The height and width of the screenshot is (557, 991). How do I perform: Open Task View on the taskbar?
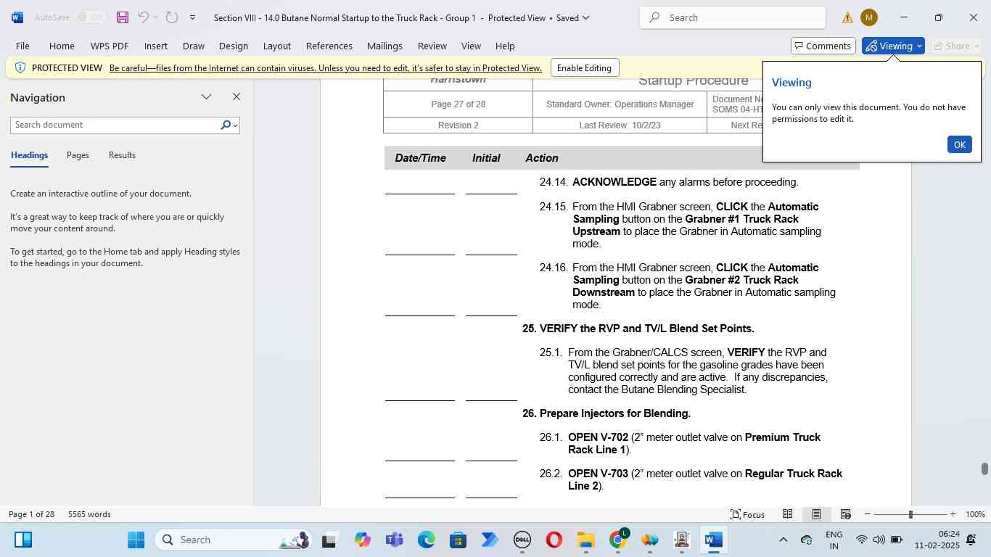pyautogui.click(x=329, y=540)
